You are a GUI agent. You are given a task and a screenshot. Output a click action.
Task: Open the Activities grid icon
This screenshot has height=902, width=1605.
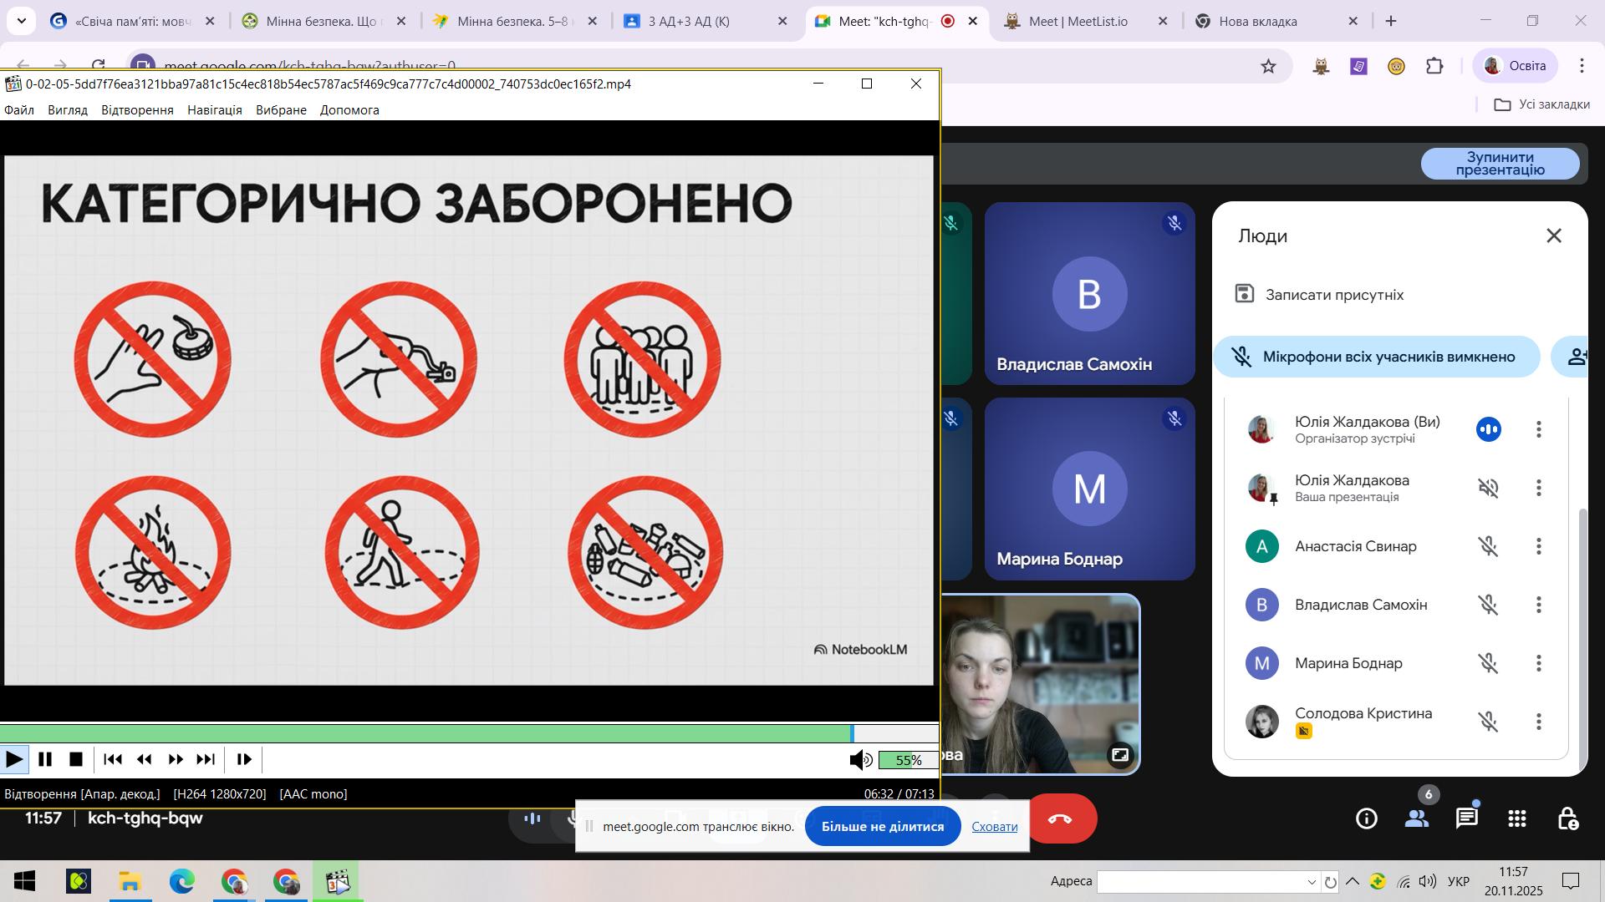[x=1516, y=818]
